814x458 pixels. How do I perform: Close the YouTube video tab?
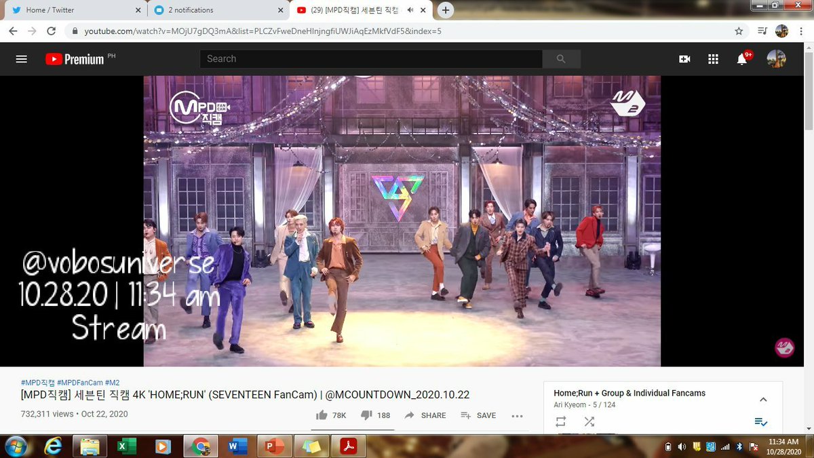point(425,10)
